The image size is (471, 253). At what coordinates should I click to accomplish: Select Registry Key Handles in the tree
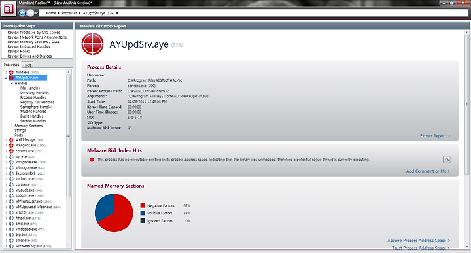37,103
